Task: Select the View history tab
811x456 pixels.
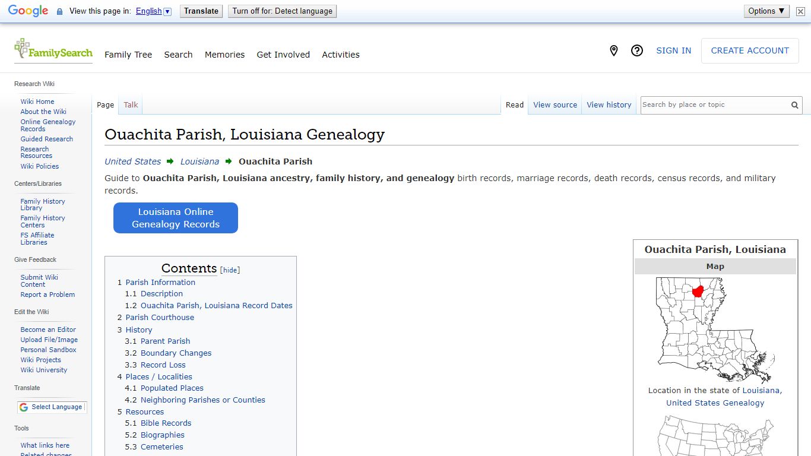Action: 609,105
